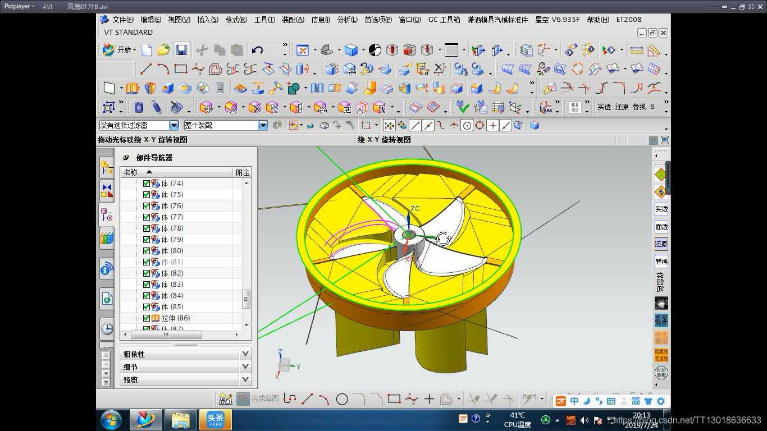Open the Windows Start button

pos(111,420)
